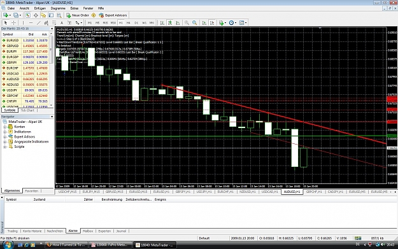Select the equidistant channel tool
The width and height of the screenshot is (398, 249).
point(46,23)
